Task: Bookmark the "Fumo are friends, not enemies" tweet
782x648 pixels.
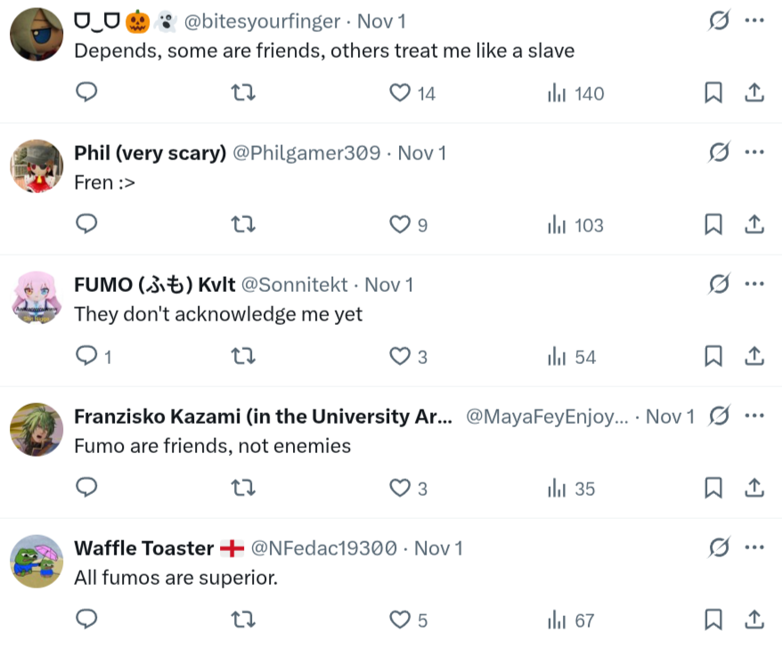Action: point(713,488)
